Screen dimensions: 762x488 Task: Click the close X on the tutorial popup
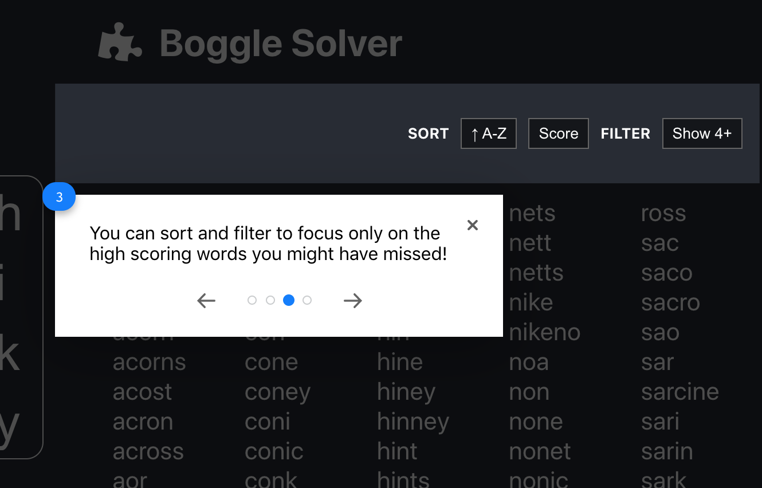472,225
